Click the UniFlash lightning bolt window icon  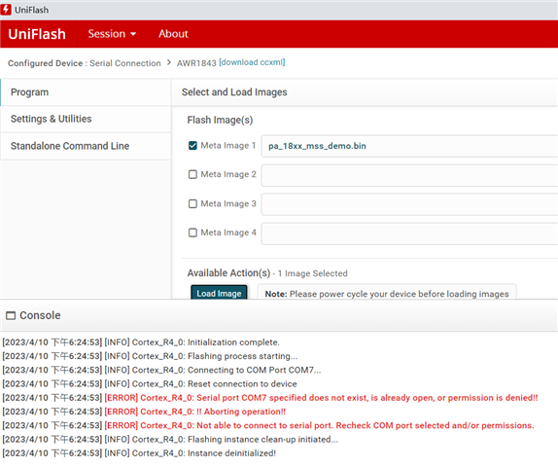(5, 10)
